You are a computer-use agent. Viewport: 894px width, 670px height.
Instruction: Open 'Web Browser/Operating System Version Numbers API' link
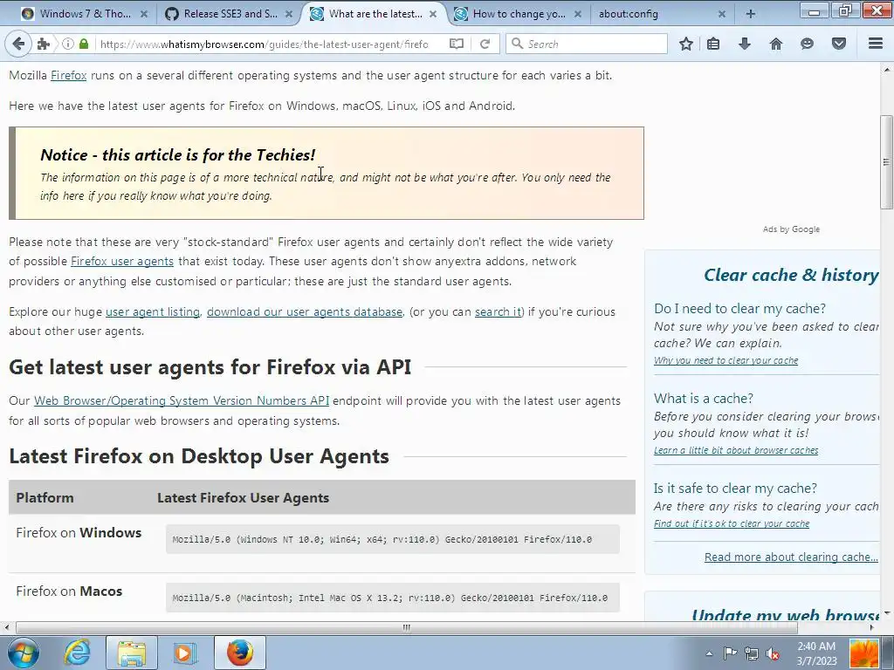[182, 401]
